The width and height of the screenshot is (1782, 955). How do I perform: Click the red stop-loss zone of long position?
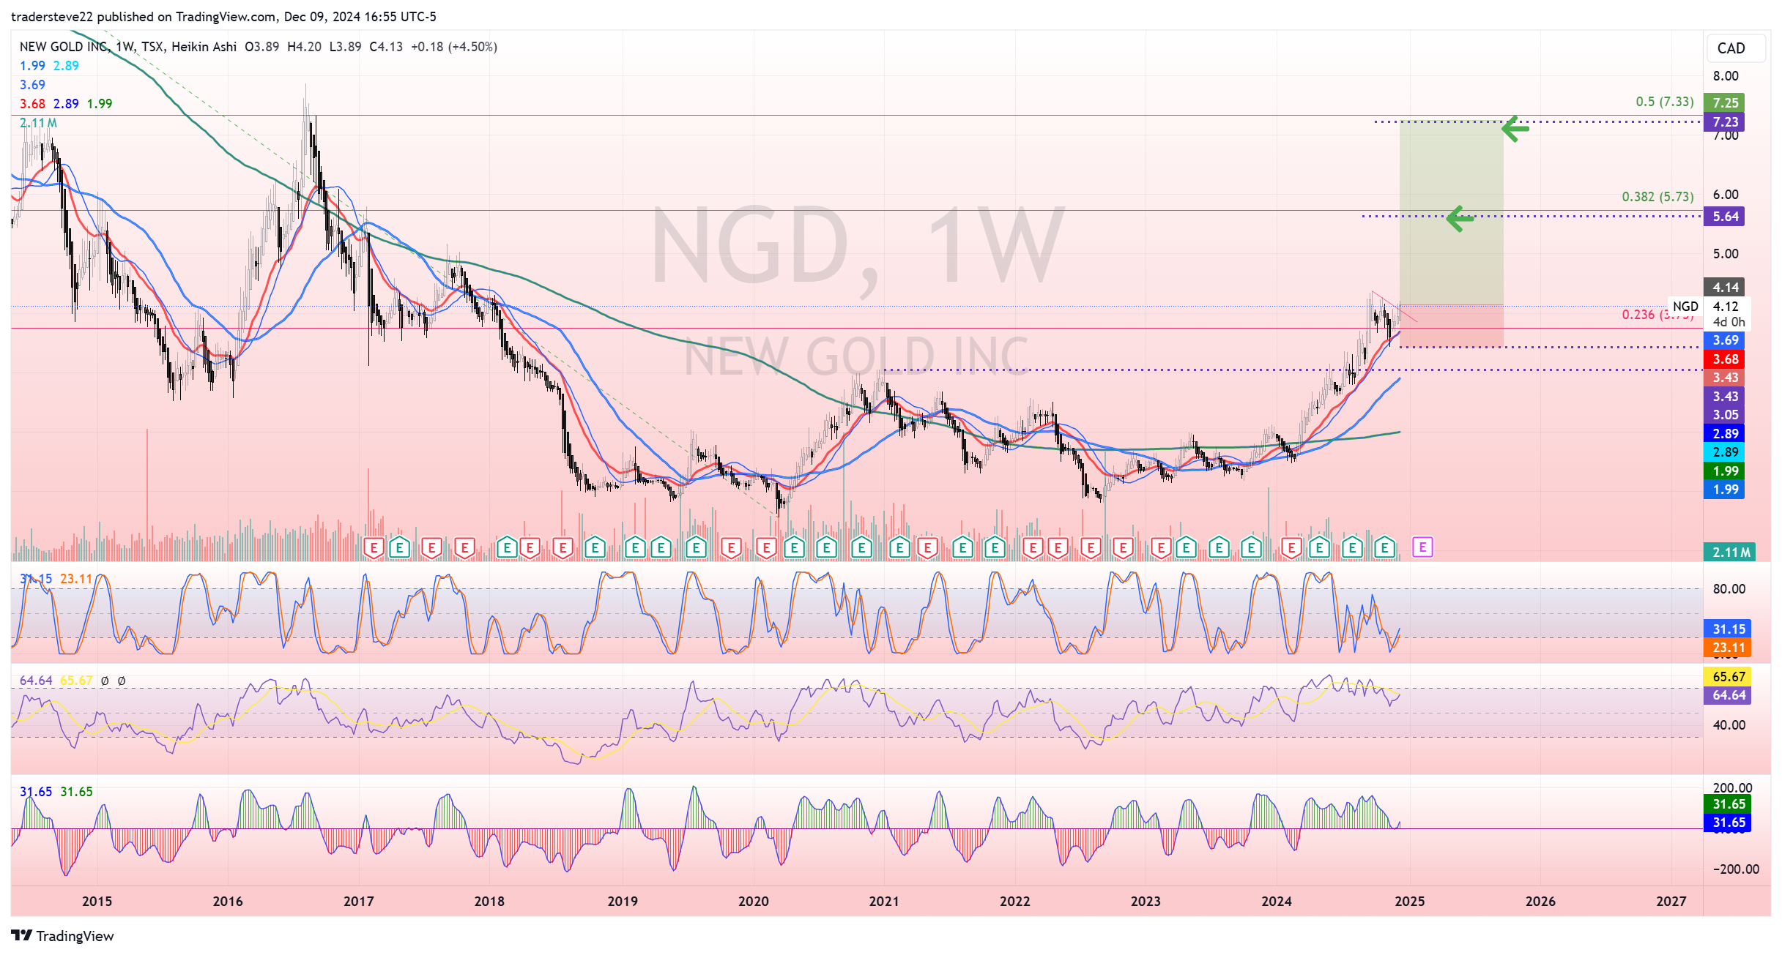tap(1451, 326)
